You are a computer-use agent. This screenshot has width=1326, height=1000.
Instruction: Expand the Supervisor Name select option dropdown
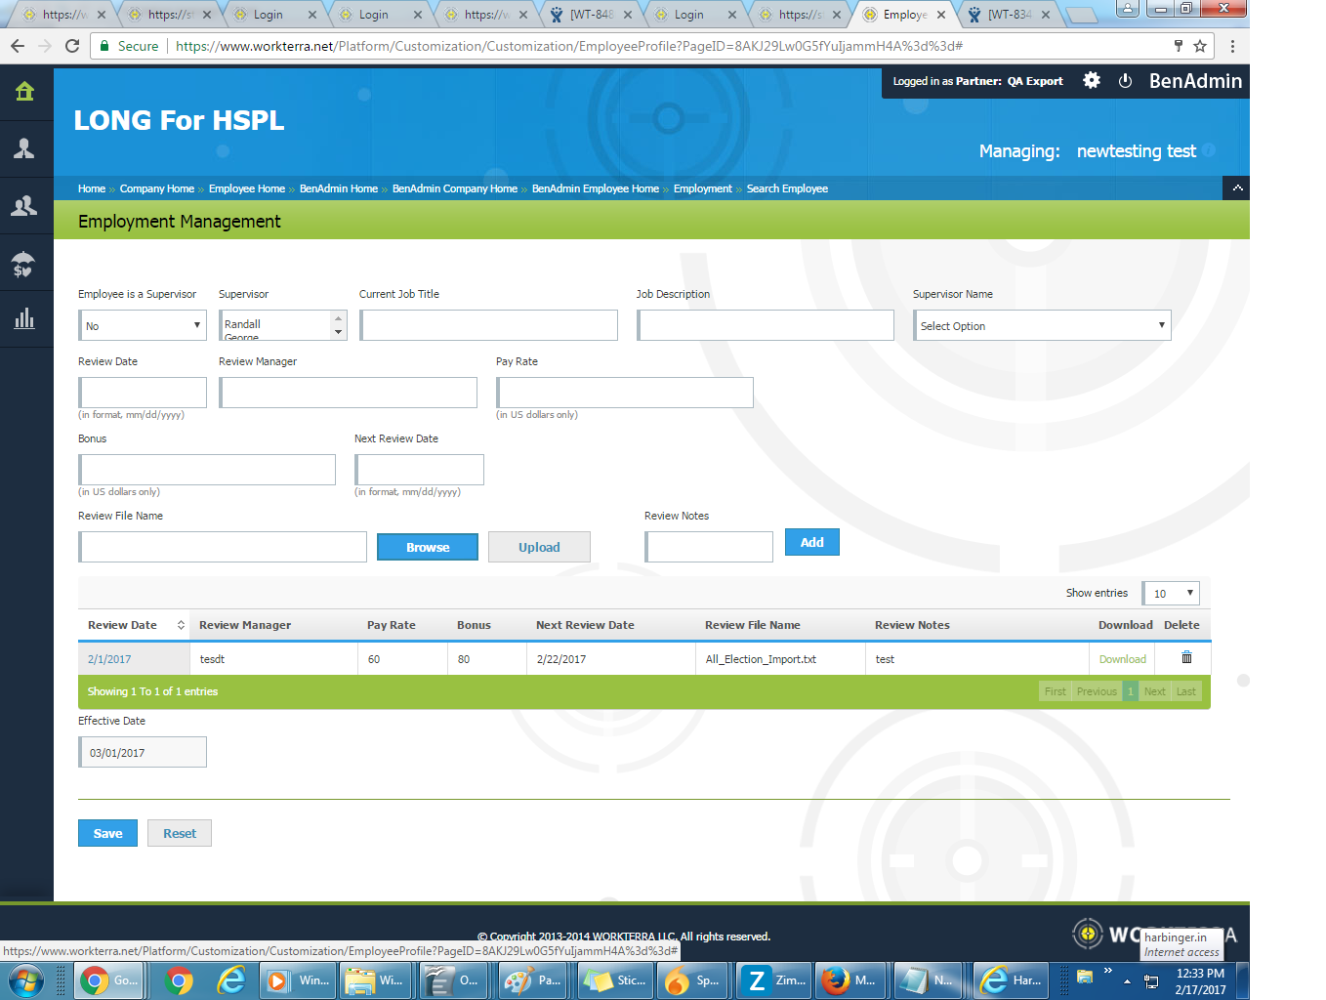[1041, 326]
